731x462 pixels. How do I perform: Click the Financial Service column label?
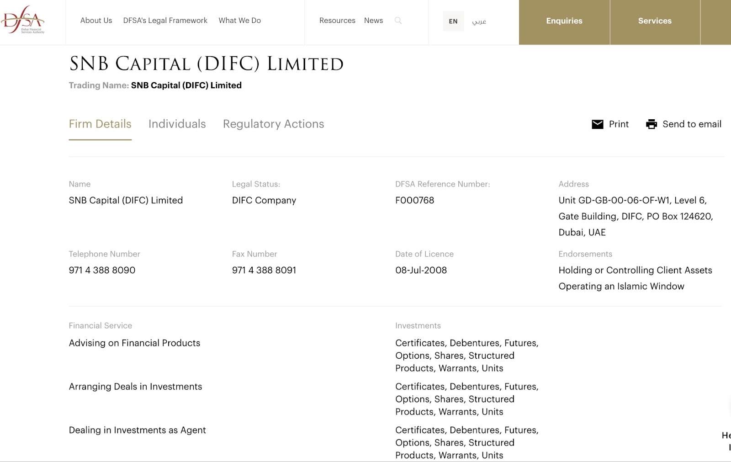tap(100, 326)
